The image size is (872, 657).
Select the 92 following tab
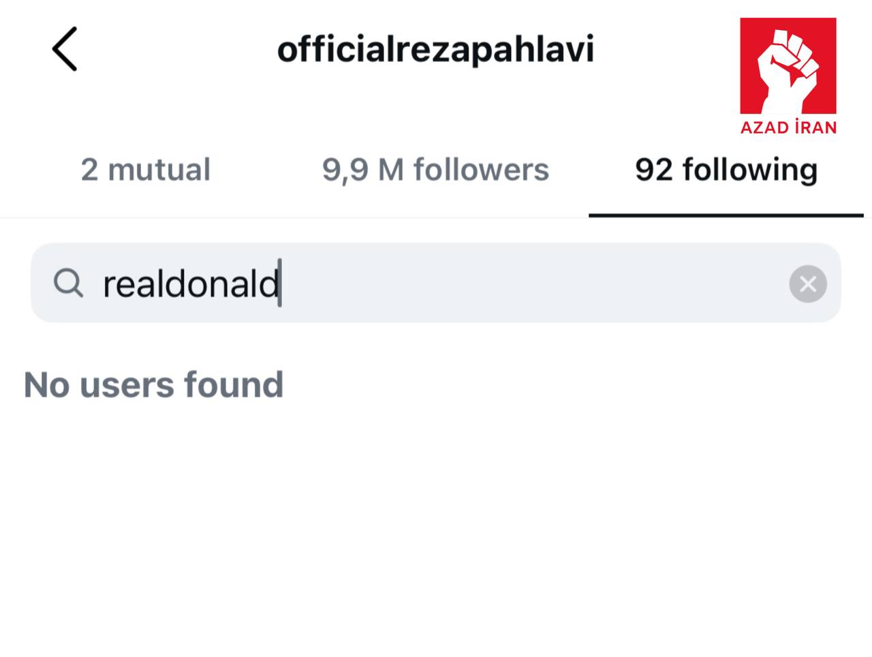[726, 170]
